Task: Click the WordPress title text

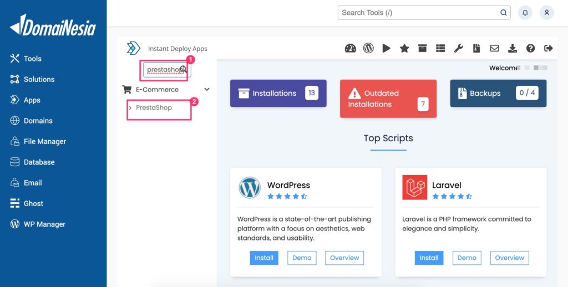Action: click(288, 185)
